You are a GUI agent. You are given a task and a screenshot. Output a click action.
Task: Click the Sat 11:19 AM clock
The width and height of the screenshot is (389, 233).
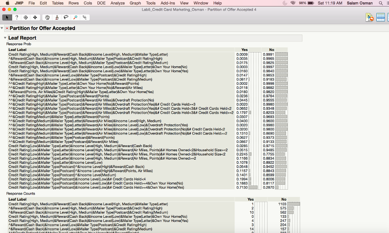(x=330, y=3)
